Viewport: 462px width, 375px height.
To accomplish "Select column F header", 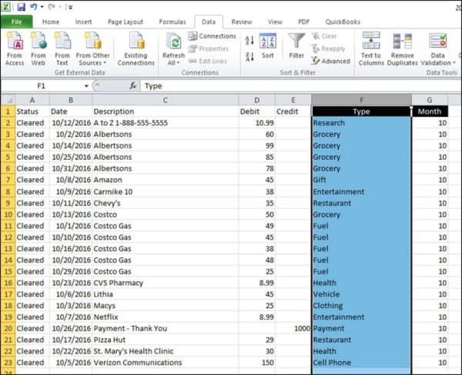I will [361, 100].
